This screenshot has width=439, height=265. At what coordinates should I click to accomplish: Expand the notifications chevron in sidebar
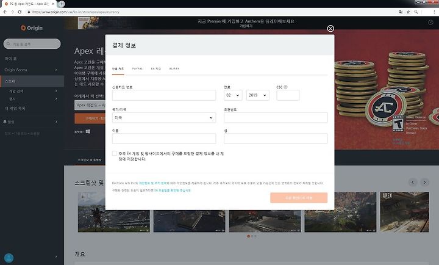[x=56, y=122]
